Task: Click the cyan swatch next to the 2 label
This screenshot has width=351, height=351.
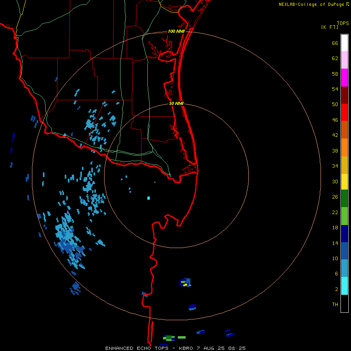Action: [x=344, y=286]
